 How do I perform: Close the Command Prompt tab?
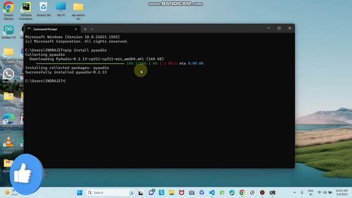point(76,29)
